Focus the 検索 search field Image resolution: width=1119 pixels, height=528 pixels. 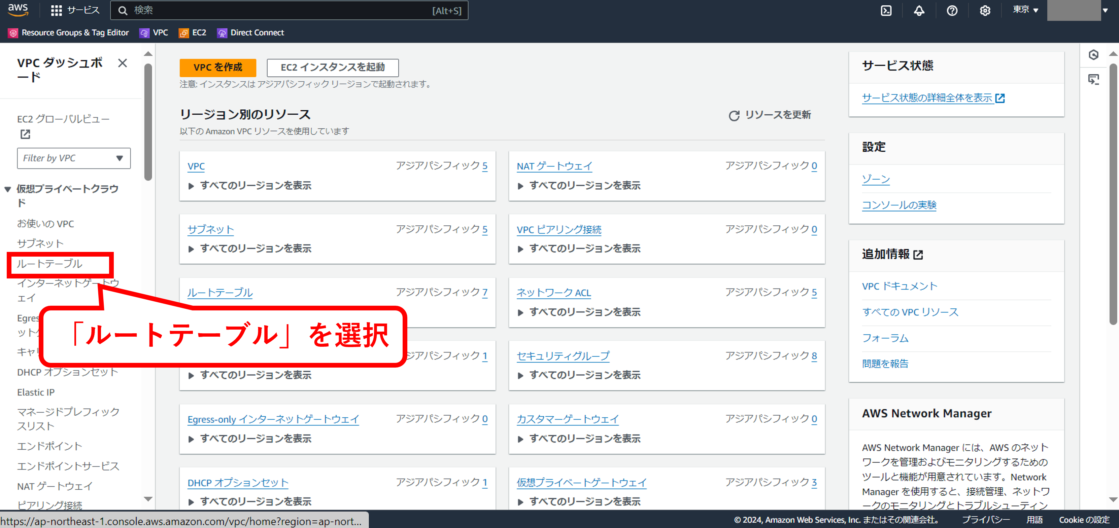click(x=289, y=10)
